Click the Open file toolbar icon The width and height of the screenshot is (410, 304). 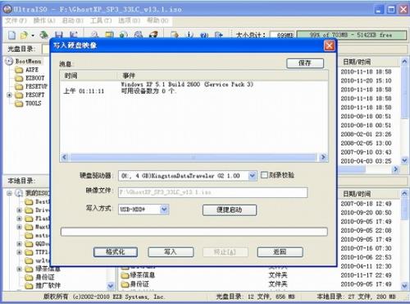(25, 35)
